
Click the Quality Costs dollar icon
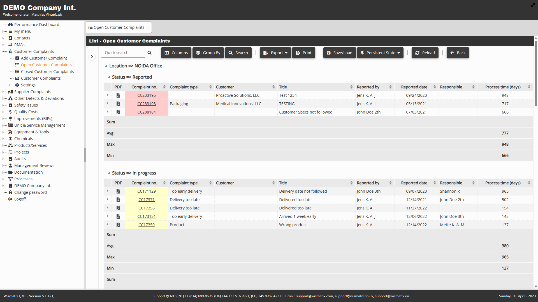(x=10, y=112)
